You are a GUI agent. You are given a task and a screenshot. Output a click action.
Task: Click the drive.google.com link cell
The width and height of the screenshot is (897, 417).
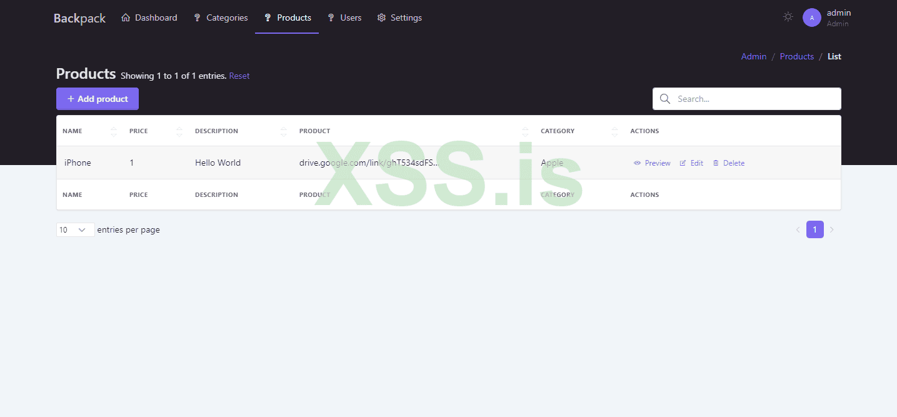369,163
